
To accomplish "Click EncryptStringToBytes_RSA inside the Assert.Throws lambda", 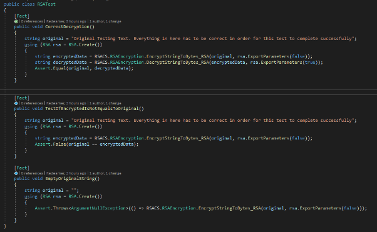I will (230, 208).
